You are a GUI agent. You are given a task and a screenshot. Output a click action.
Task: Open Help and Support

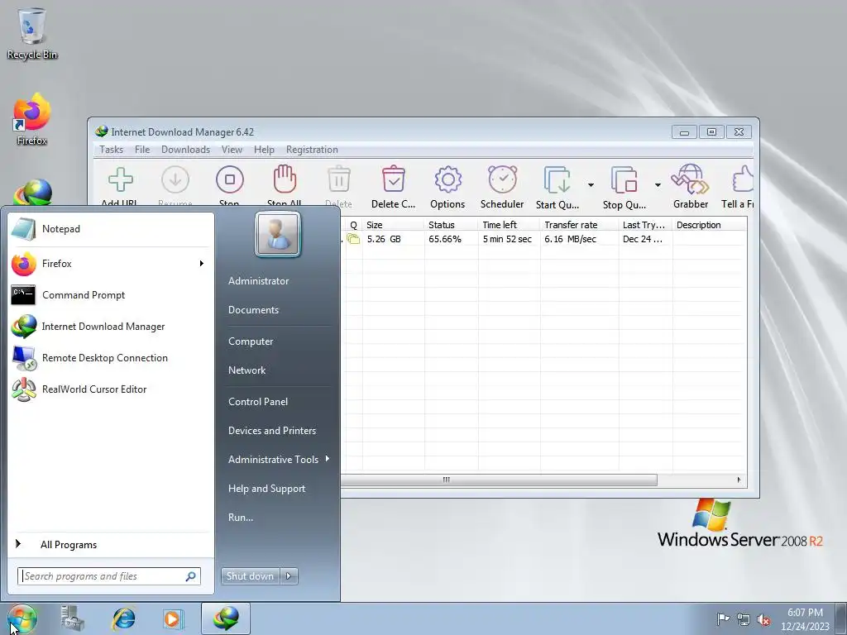click(x=266, y=489)
